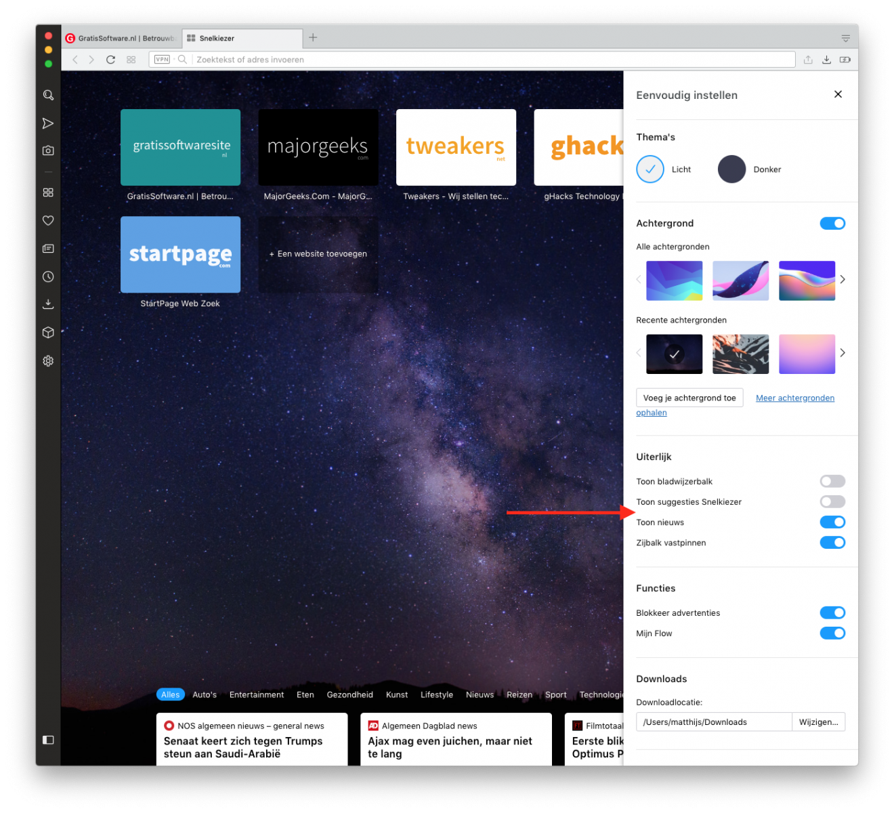Show next backgrounds in Alle achtergronden
The image size is (894, 813).
(x=843, y=280)
